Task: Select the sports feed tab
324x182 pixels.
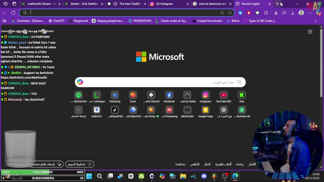Action: click(240, 164)
